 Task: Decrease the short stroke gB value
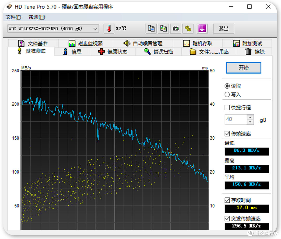coord(250,122)
